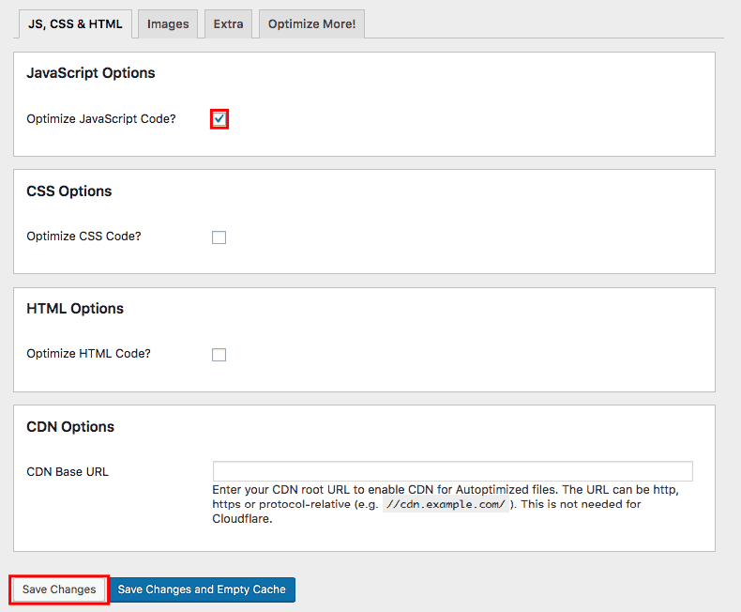The height and width of the screenshot is (612, 741).
Task: Click the 'Optimize CSS Code?' label text
Action: tap(83, 237)
